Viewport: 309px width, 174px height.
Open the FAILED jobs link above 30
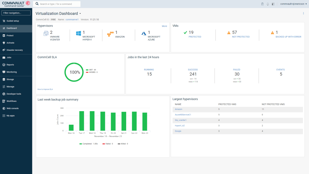(237, 70)
